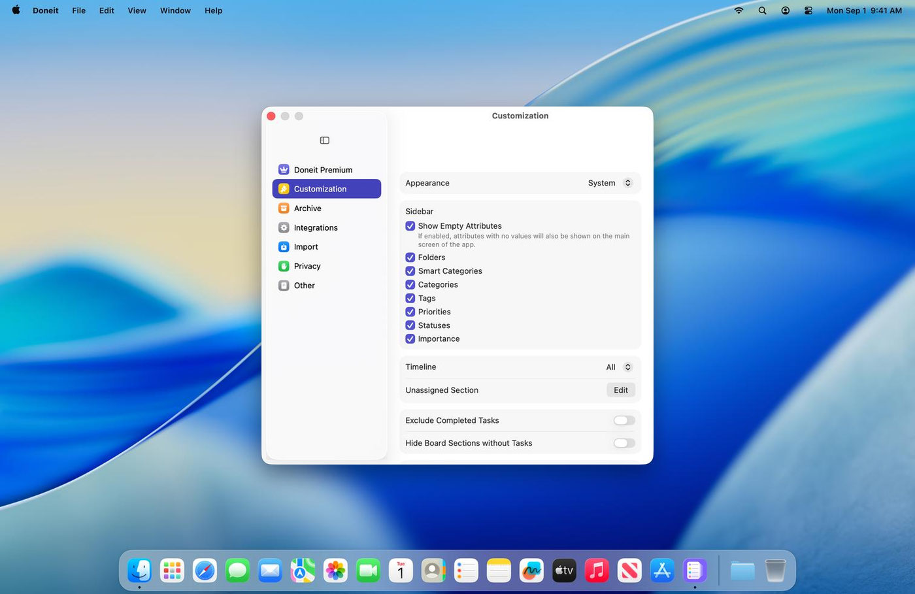Uncheck the Smart Categories checkbox
This screenshot has height=594, width=915.
pos(410,271)
